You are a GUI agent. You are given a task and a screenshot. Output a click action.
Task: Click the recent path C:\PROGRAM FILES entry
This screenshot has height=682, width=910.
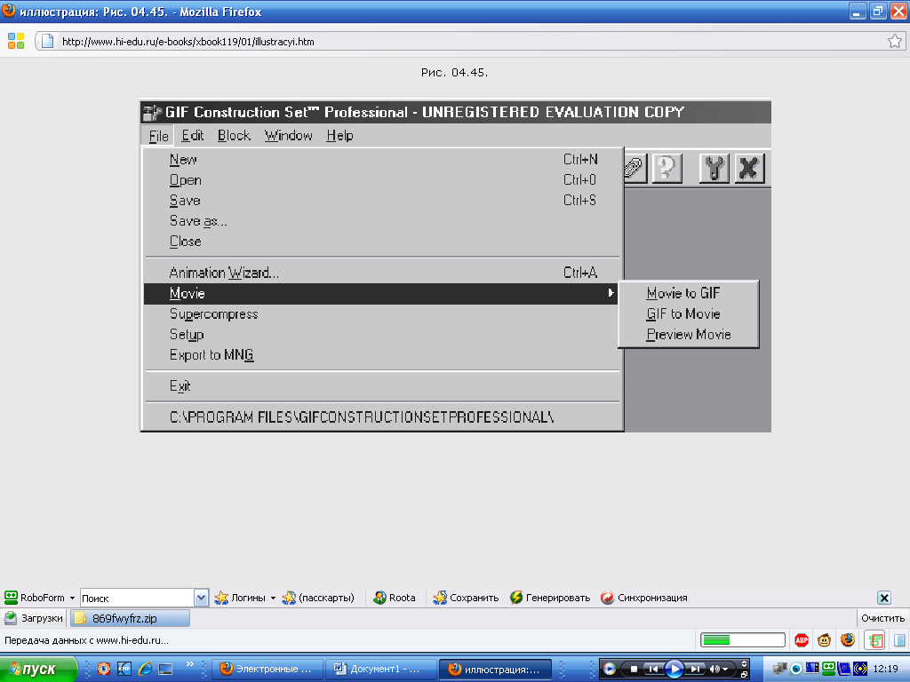pos(383,417)
